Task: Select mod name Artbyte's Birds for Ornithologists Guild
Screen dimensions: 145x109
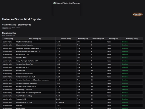Action: pyautogui.click(x=28, y=93)
